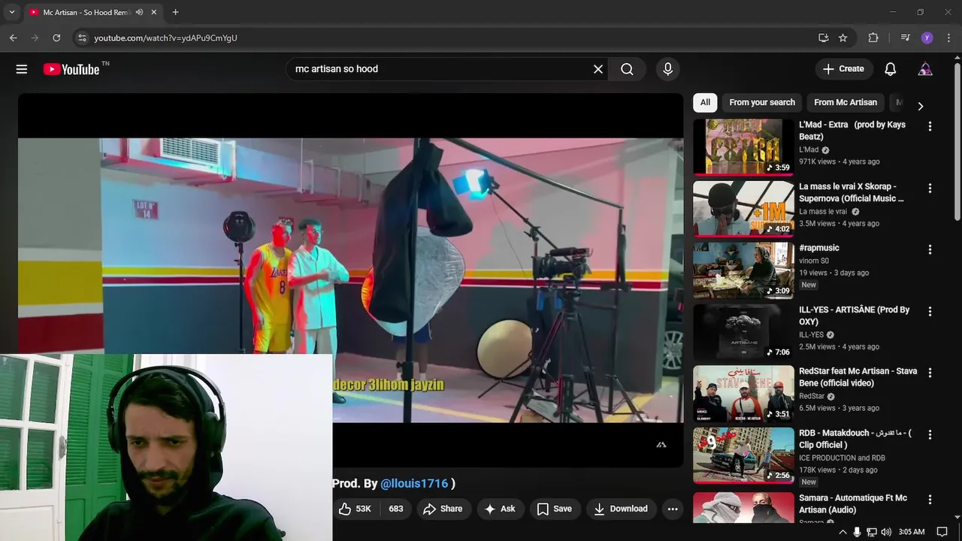Screen dimensions: 962x541
Task: Open the notifications bell
Action: click(890, 69)
